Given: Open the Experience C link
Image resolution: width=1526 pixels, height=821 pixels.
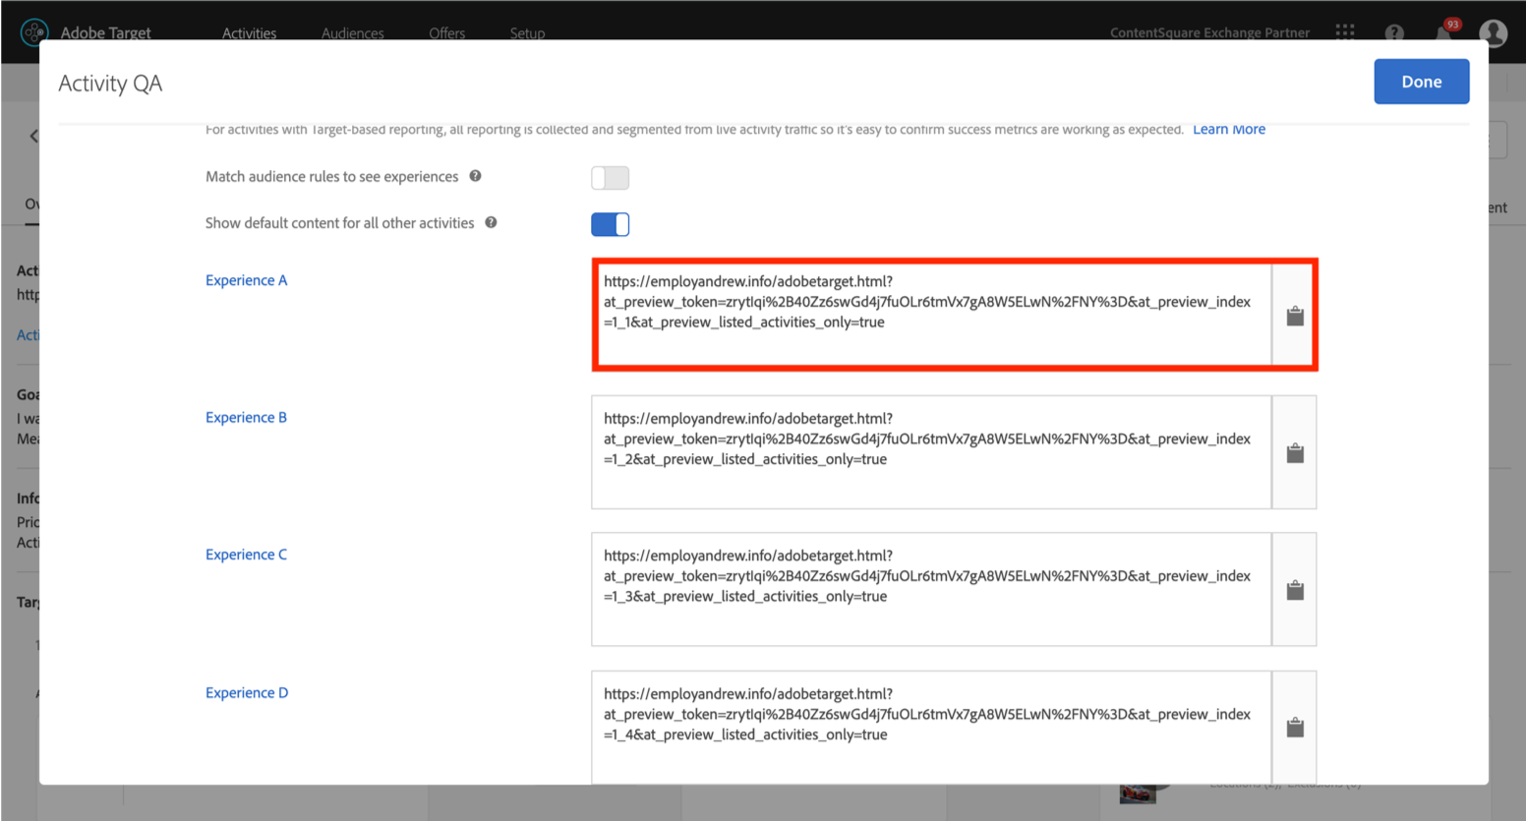Looking at the screenshot, I should 246,555.
